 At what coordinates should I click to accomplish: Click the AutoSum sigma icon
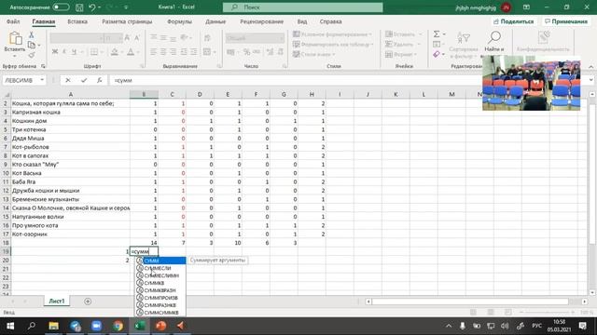click(x=437, y=34)
